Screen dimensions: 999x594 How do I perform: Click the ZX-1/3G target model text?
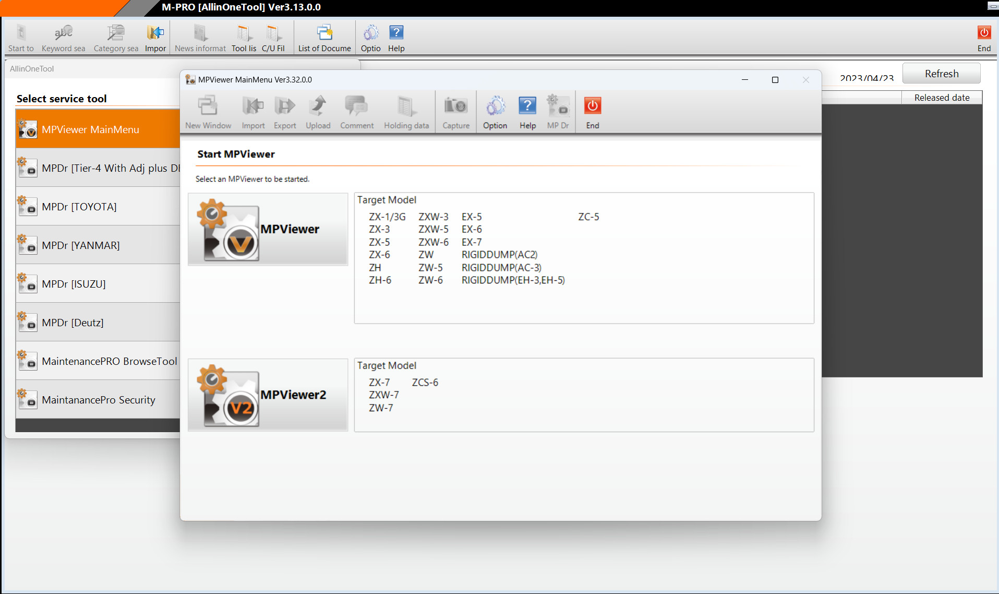click(x=387, y=217)
